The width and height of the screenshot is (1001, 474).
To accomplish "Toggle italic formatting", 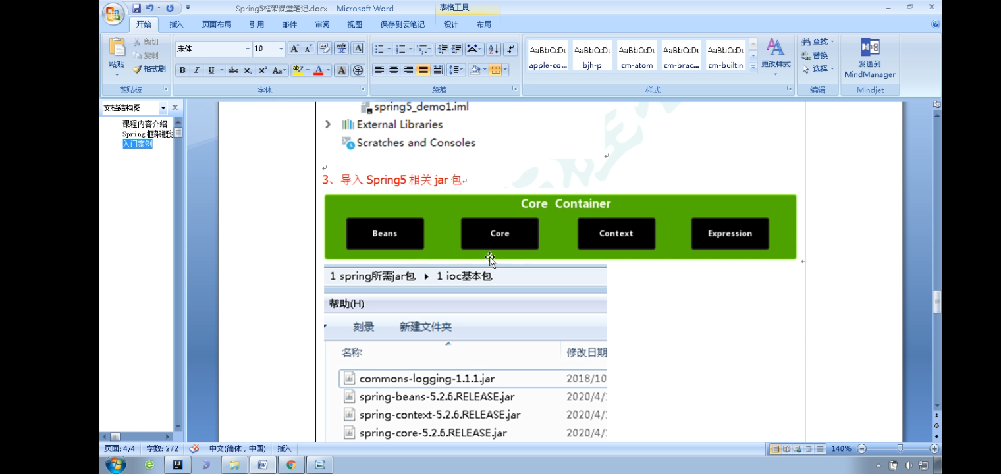I will point(196,70).
